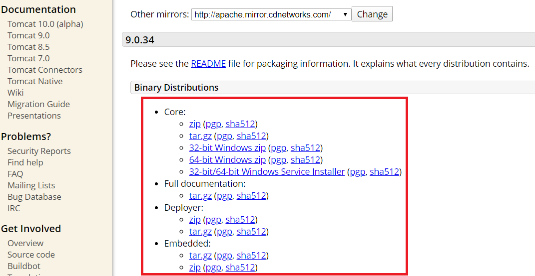The height and width of the screenshot is (276, 535).
Task: Open the Wiki link in sidebar
Action: pyautogui.click(x=15, y=93)
